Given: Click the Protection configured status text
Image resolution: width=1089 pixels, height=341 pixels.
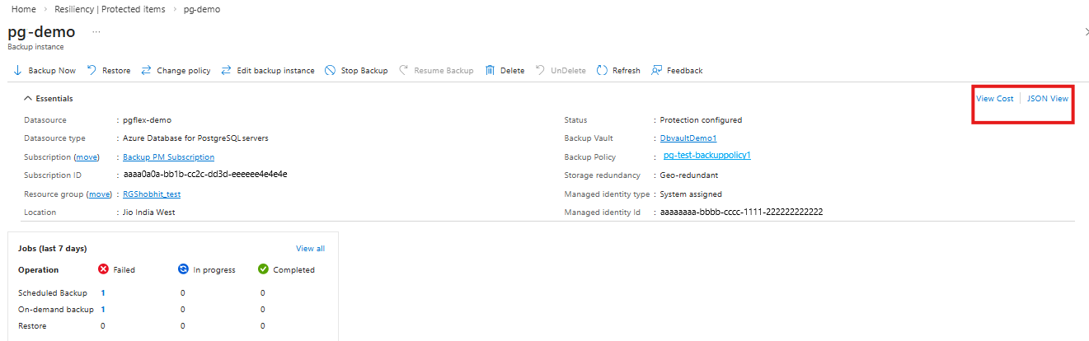Looking at the screenshot, I should point(701,120).
